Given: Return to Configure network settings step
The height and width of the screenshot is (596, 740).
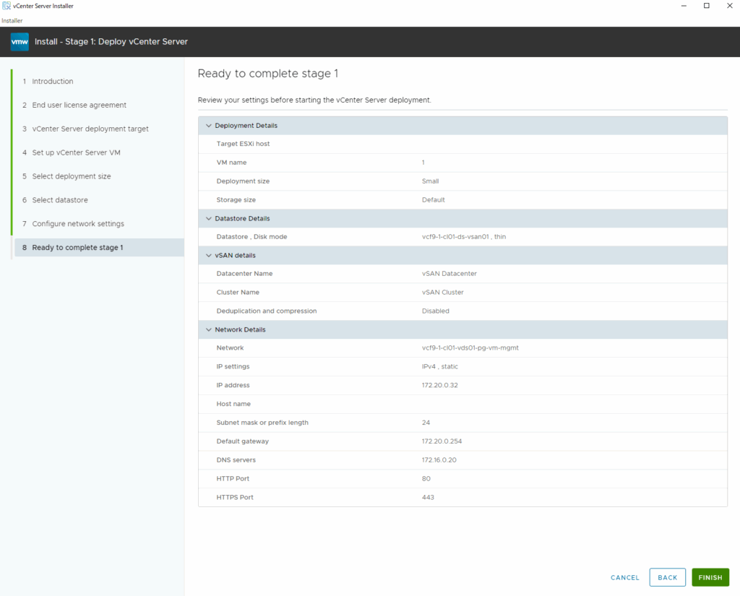Looking at the screenshot, I should (x=77, y=224).
